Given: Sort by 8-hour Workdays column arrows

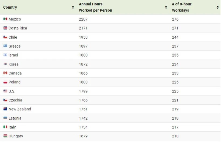Looking at the screenshot, I should tap(217, 7).
